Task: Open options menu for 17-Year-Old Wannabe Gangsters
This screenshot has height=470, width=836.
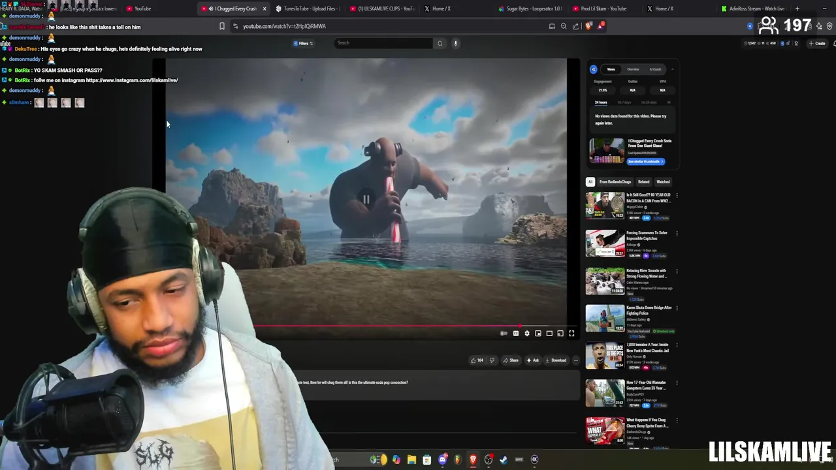Action: pos(677,383)
